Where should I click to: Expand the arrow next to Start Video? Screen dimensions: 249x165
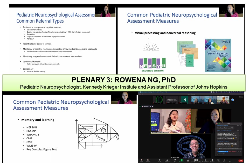coord(151,159)
